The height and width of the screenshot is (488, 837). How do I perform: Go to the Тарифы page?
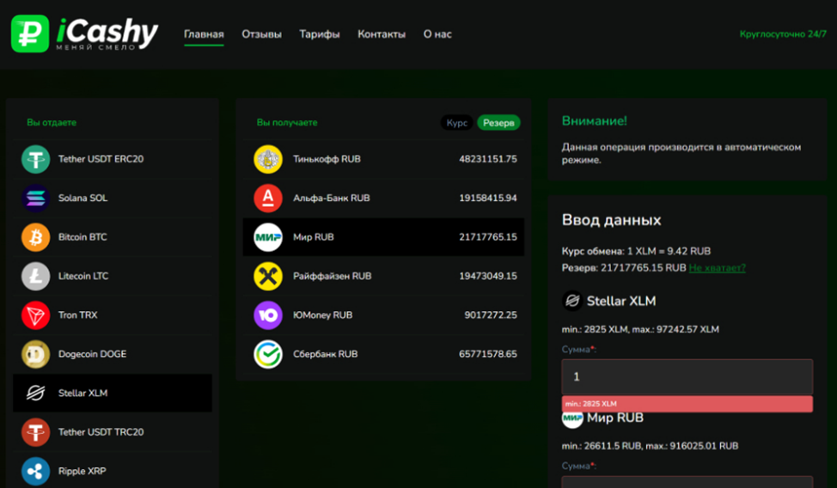tap(320, 34)
